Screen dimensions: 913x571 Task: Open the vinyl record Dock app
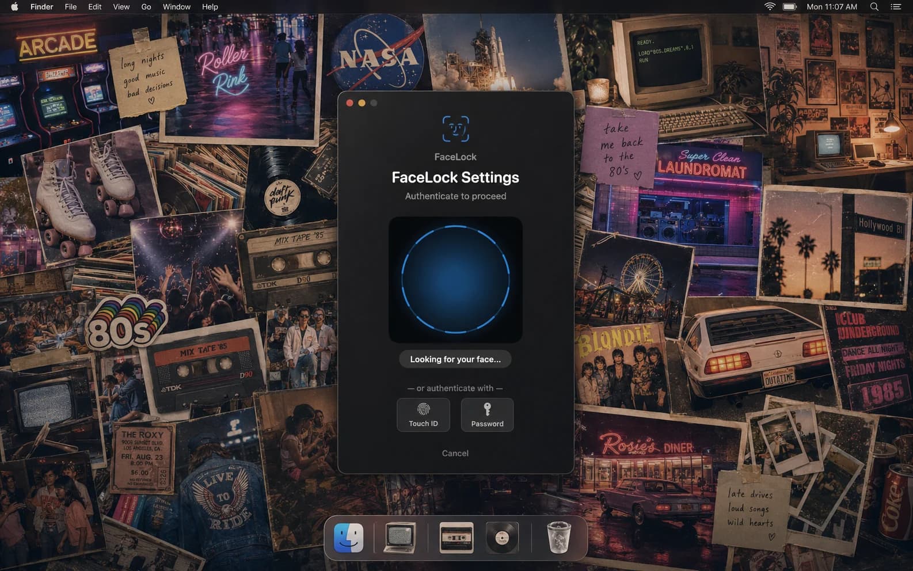502,538
